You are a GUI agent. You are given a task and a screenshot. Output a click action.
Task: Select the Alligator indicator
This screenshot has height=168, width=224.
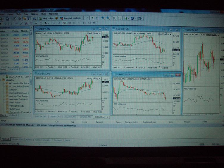(13, 90)
